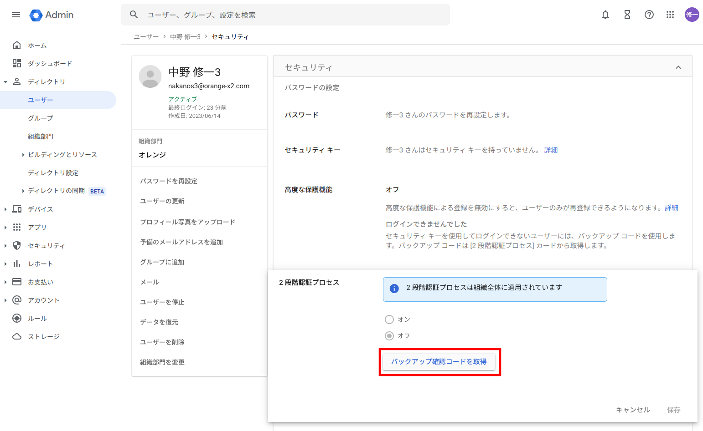703x431 pixels.
Task: Choose パスワードを再設定 from user actions
Action: (169, 181)
